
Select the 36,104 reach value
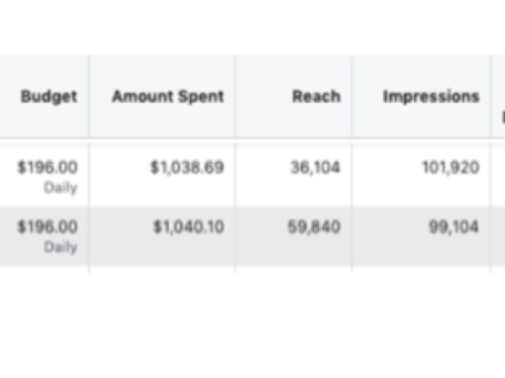315,167
